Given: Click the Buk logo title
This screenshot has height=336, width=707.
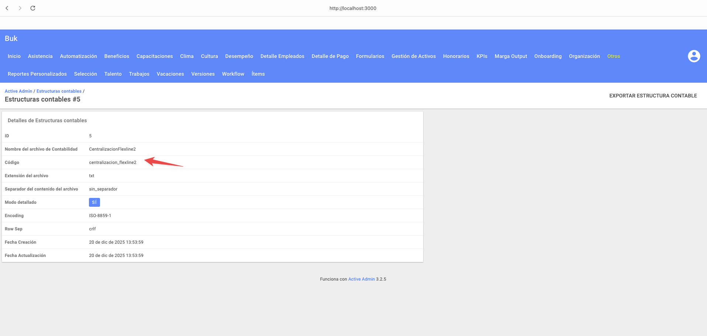Looking at the screenshot, I should point(11,38).
